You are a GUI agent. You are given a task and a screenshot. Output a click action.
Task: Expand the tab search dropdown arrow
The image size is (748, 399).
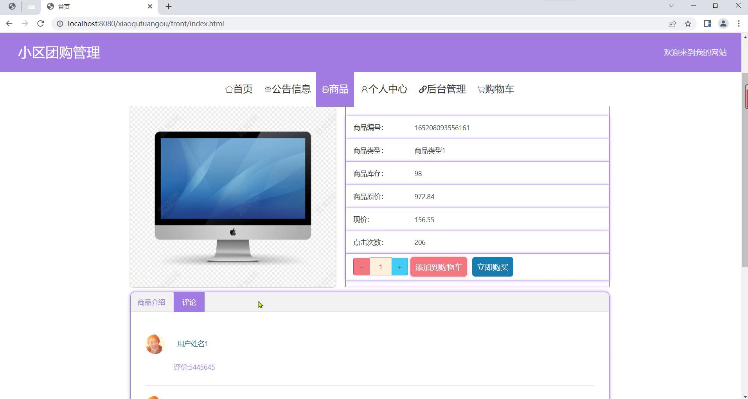coord(671,5)
